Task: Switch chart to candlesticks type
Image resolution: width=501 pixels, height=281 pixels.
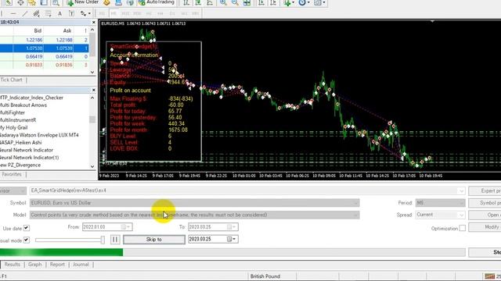Action: 198,2
